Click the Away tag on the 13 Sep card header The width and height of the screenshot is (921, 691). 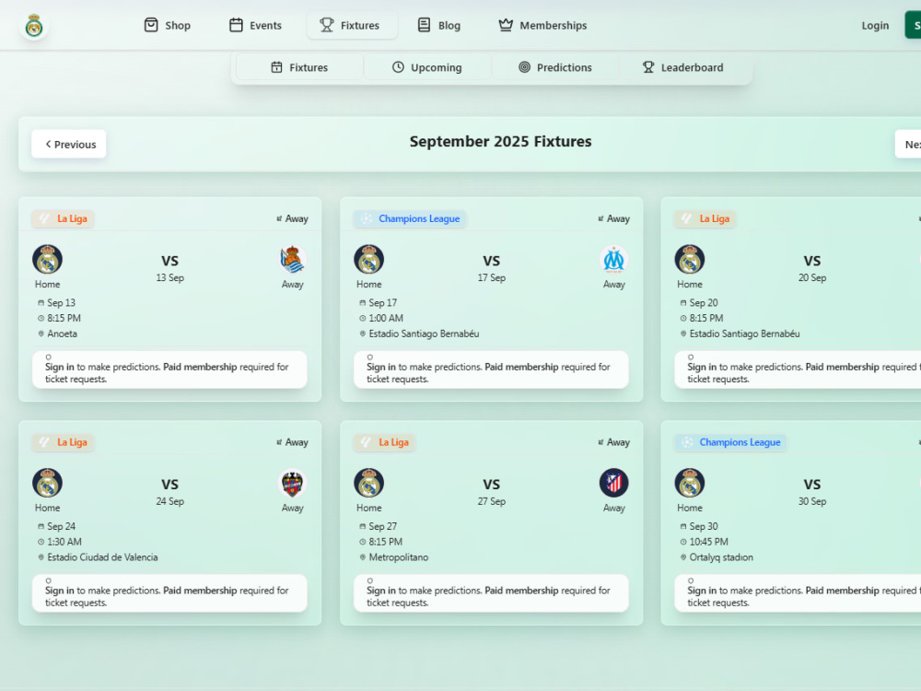pyautogui.click(x=292, y=218)
